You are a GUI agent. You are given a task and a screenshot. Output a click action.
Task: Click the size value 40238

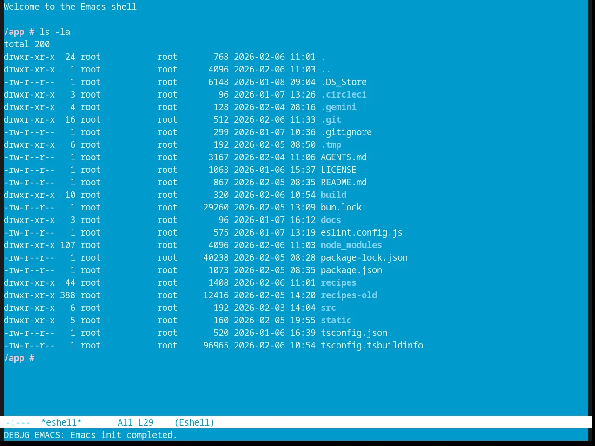click(x=216, y=257)
